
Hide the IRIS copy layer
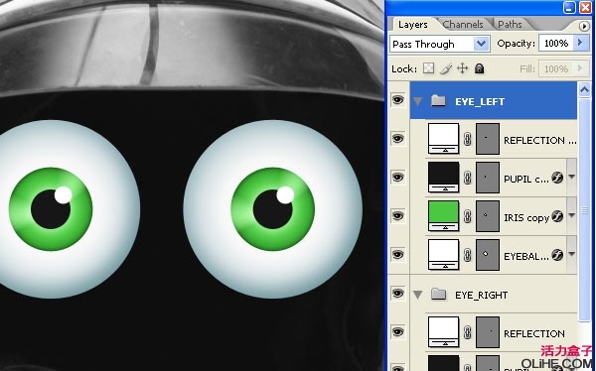(x=398, y=215)
